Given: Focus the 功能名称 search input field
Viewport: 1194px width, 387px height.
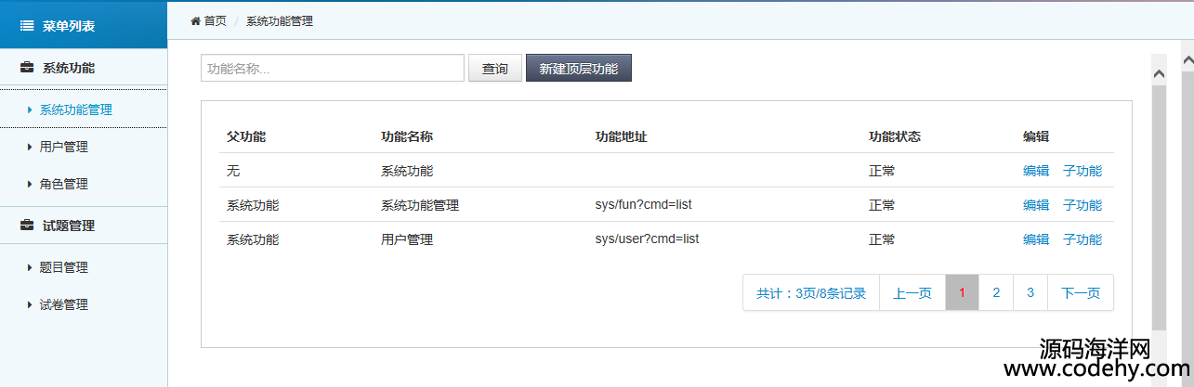Looking at the screenshot, I should [x=333, y=68].
